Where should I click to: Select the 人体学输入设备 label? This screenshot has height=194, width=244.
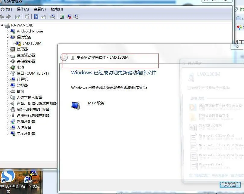point(30,97)
